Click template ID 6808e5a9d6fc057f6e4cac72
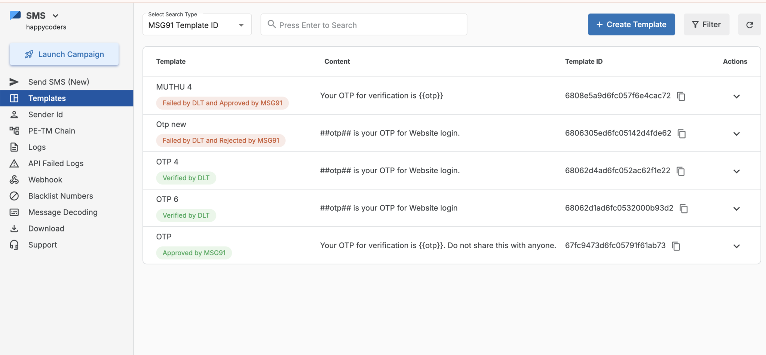The image size is (766, 355). 618,96
